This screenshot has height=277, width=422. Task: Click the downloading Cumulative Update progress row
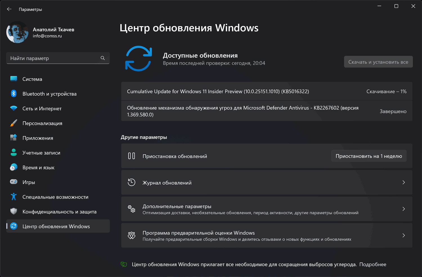pos(267,91)
